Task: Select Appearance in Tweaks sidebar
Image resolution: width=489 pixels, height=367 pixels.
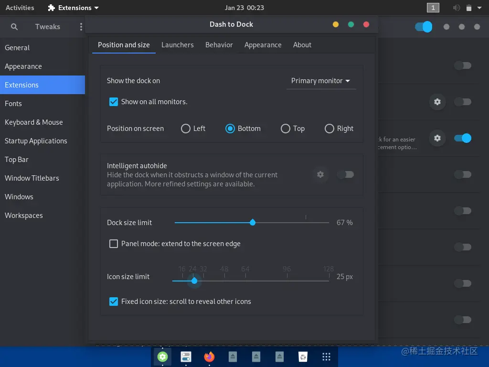Action: point(43,66)
